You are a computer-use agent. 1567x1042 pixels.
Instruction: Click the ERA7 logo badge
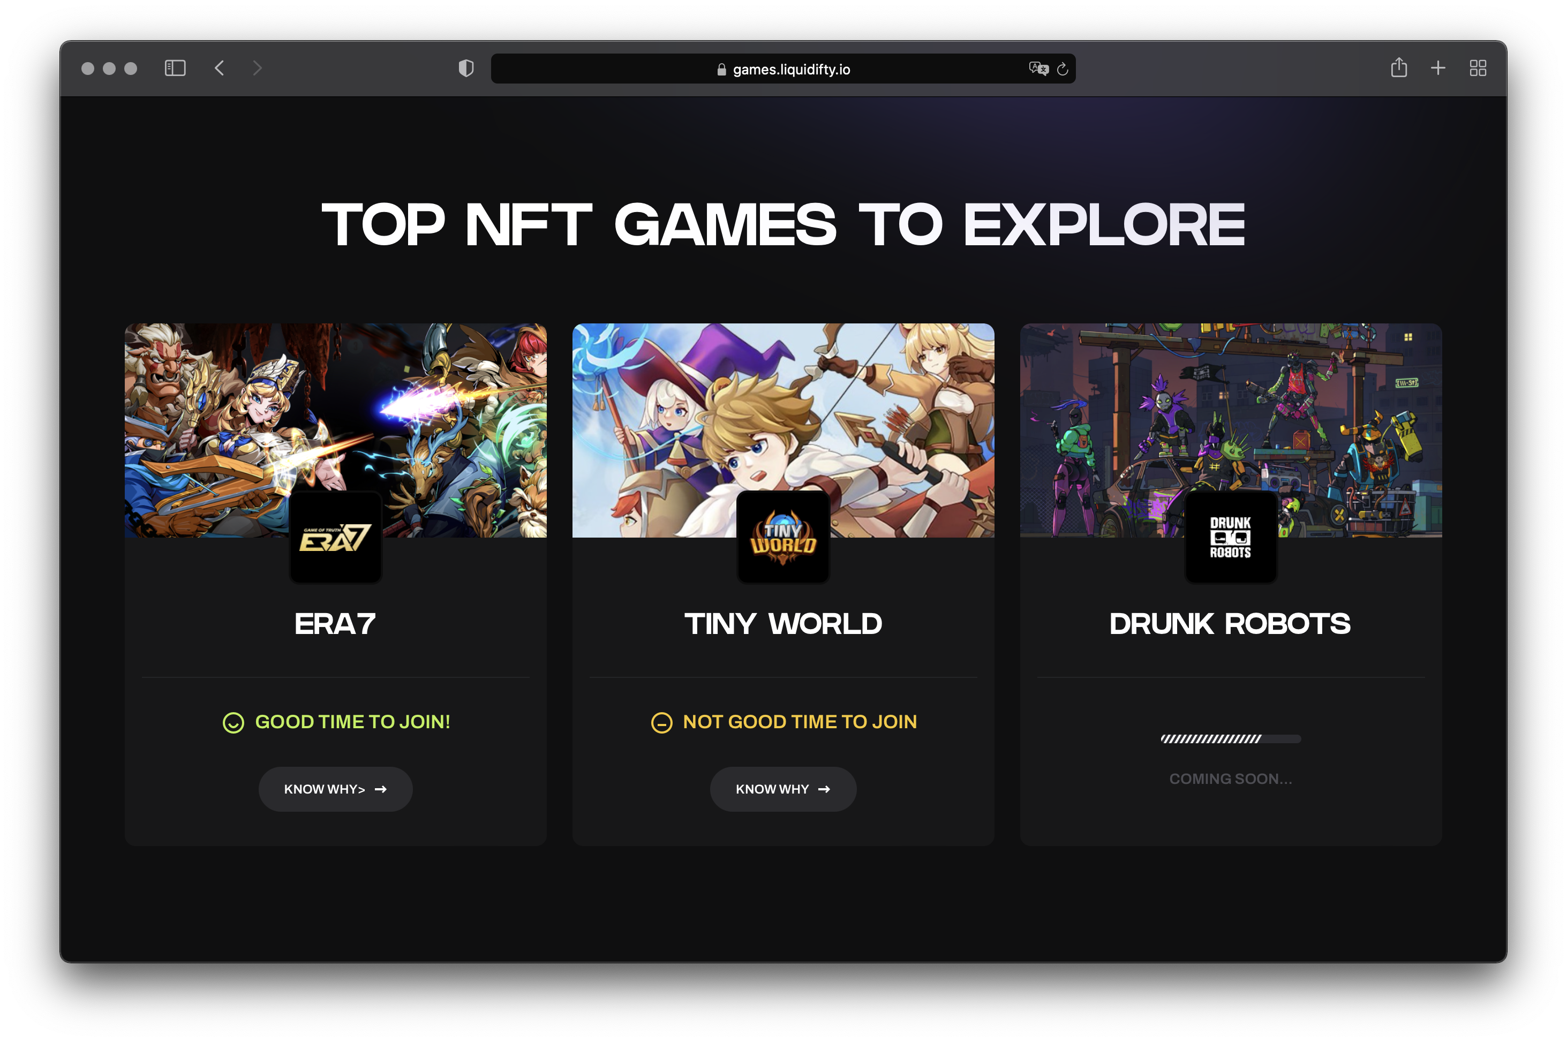(x=336, y=537)
